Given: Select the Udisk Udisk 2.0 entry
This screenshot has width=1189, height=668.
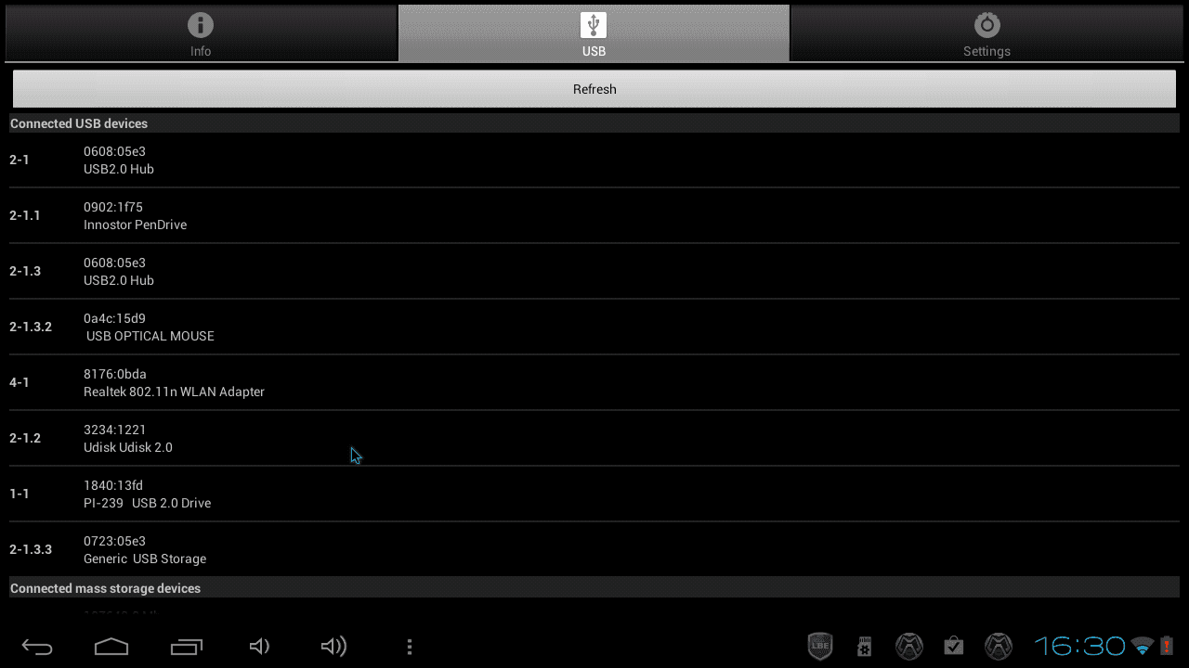Looking at the screenshot, I should click(594, 438).
